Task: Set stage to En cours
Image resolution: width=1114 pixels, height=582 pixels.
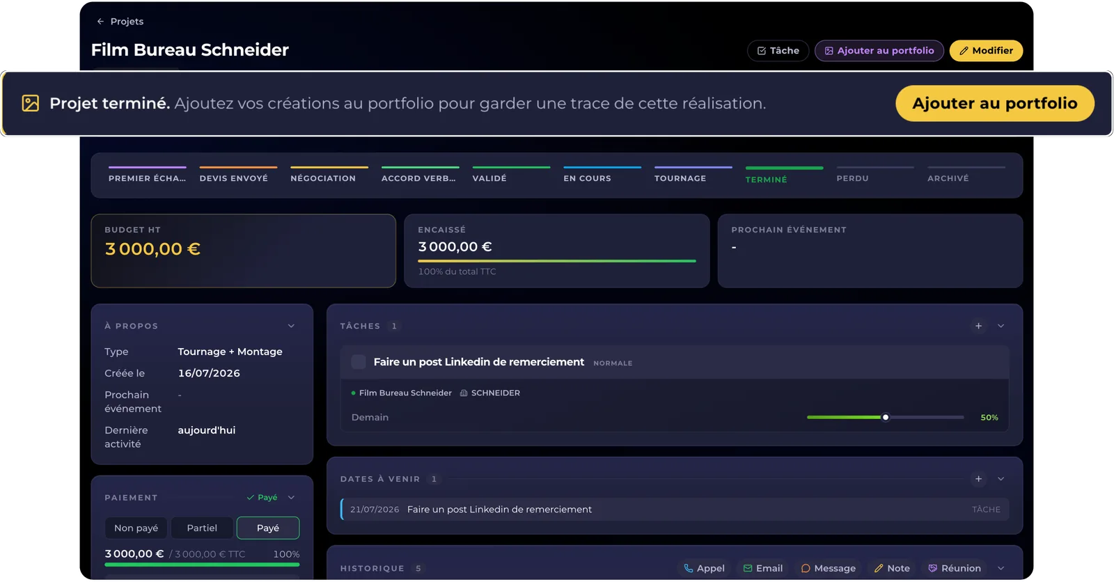Action: 602,175
